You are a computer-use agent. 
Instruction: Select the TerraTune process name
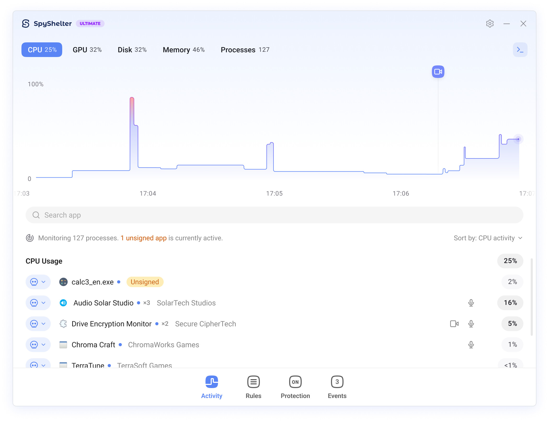pyautogui.click(x=88, y=365)
